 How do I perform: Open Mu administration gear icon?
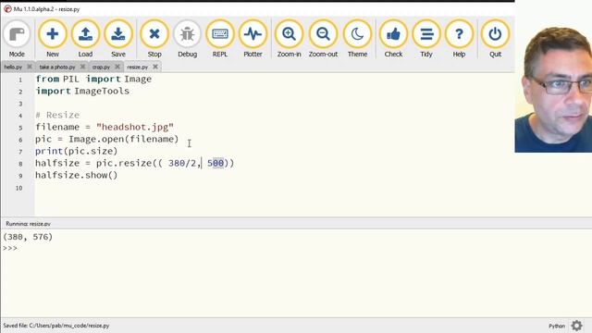tap(576, 326)
